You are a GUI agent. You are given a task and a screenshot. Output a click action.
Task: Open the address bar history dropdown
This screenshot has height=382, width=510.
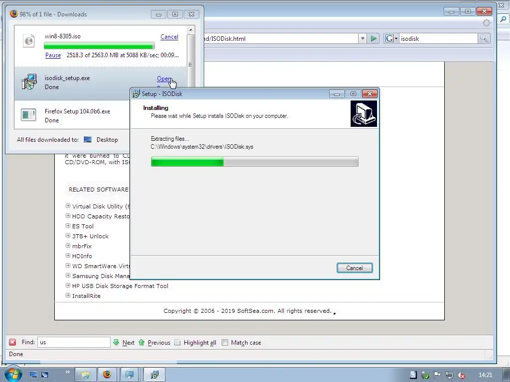[363, 39]
